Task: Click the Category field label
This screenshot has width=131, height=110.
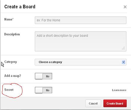Action: pos(10,62)
